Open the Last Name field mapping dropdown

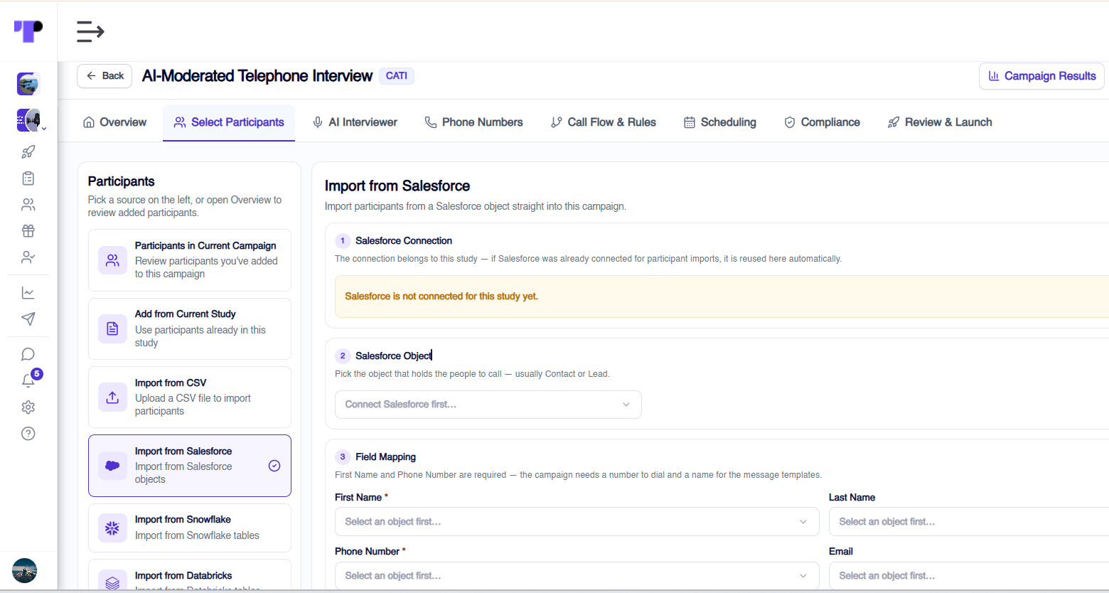click(x=969, y=522)
